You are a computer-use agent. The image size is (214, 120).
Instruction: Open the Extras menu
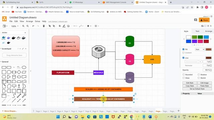click(x=37, y=21)
